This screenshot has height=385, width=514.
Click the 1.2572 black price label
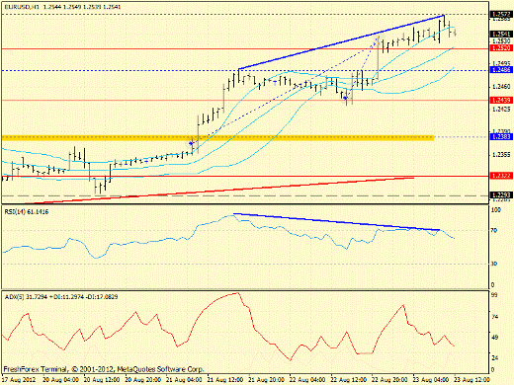501,14
